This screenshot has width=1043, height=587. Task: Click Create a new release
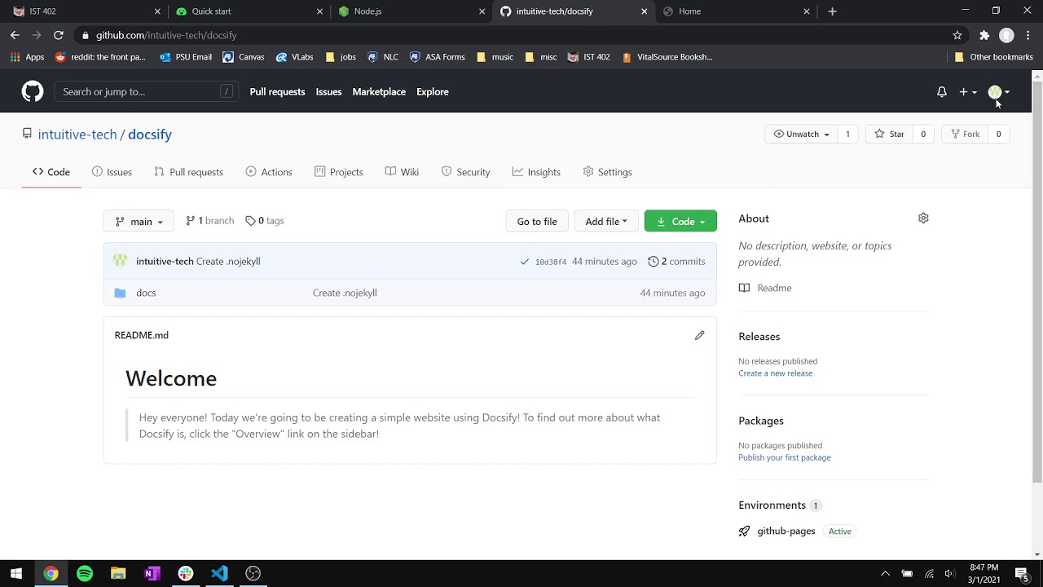[775, 373]
